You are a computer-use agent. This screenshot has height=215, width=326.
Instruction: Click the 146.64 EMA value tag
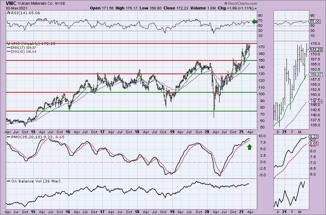[316, 102]
